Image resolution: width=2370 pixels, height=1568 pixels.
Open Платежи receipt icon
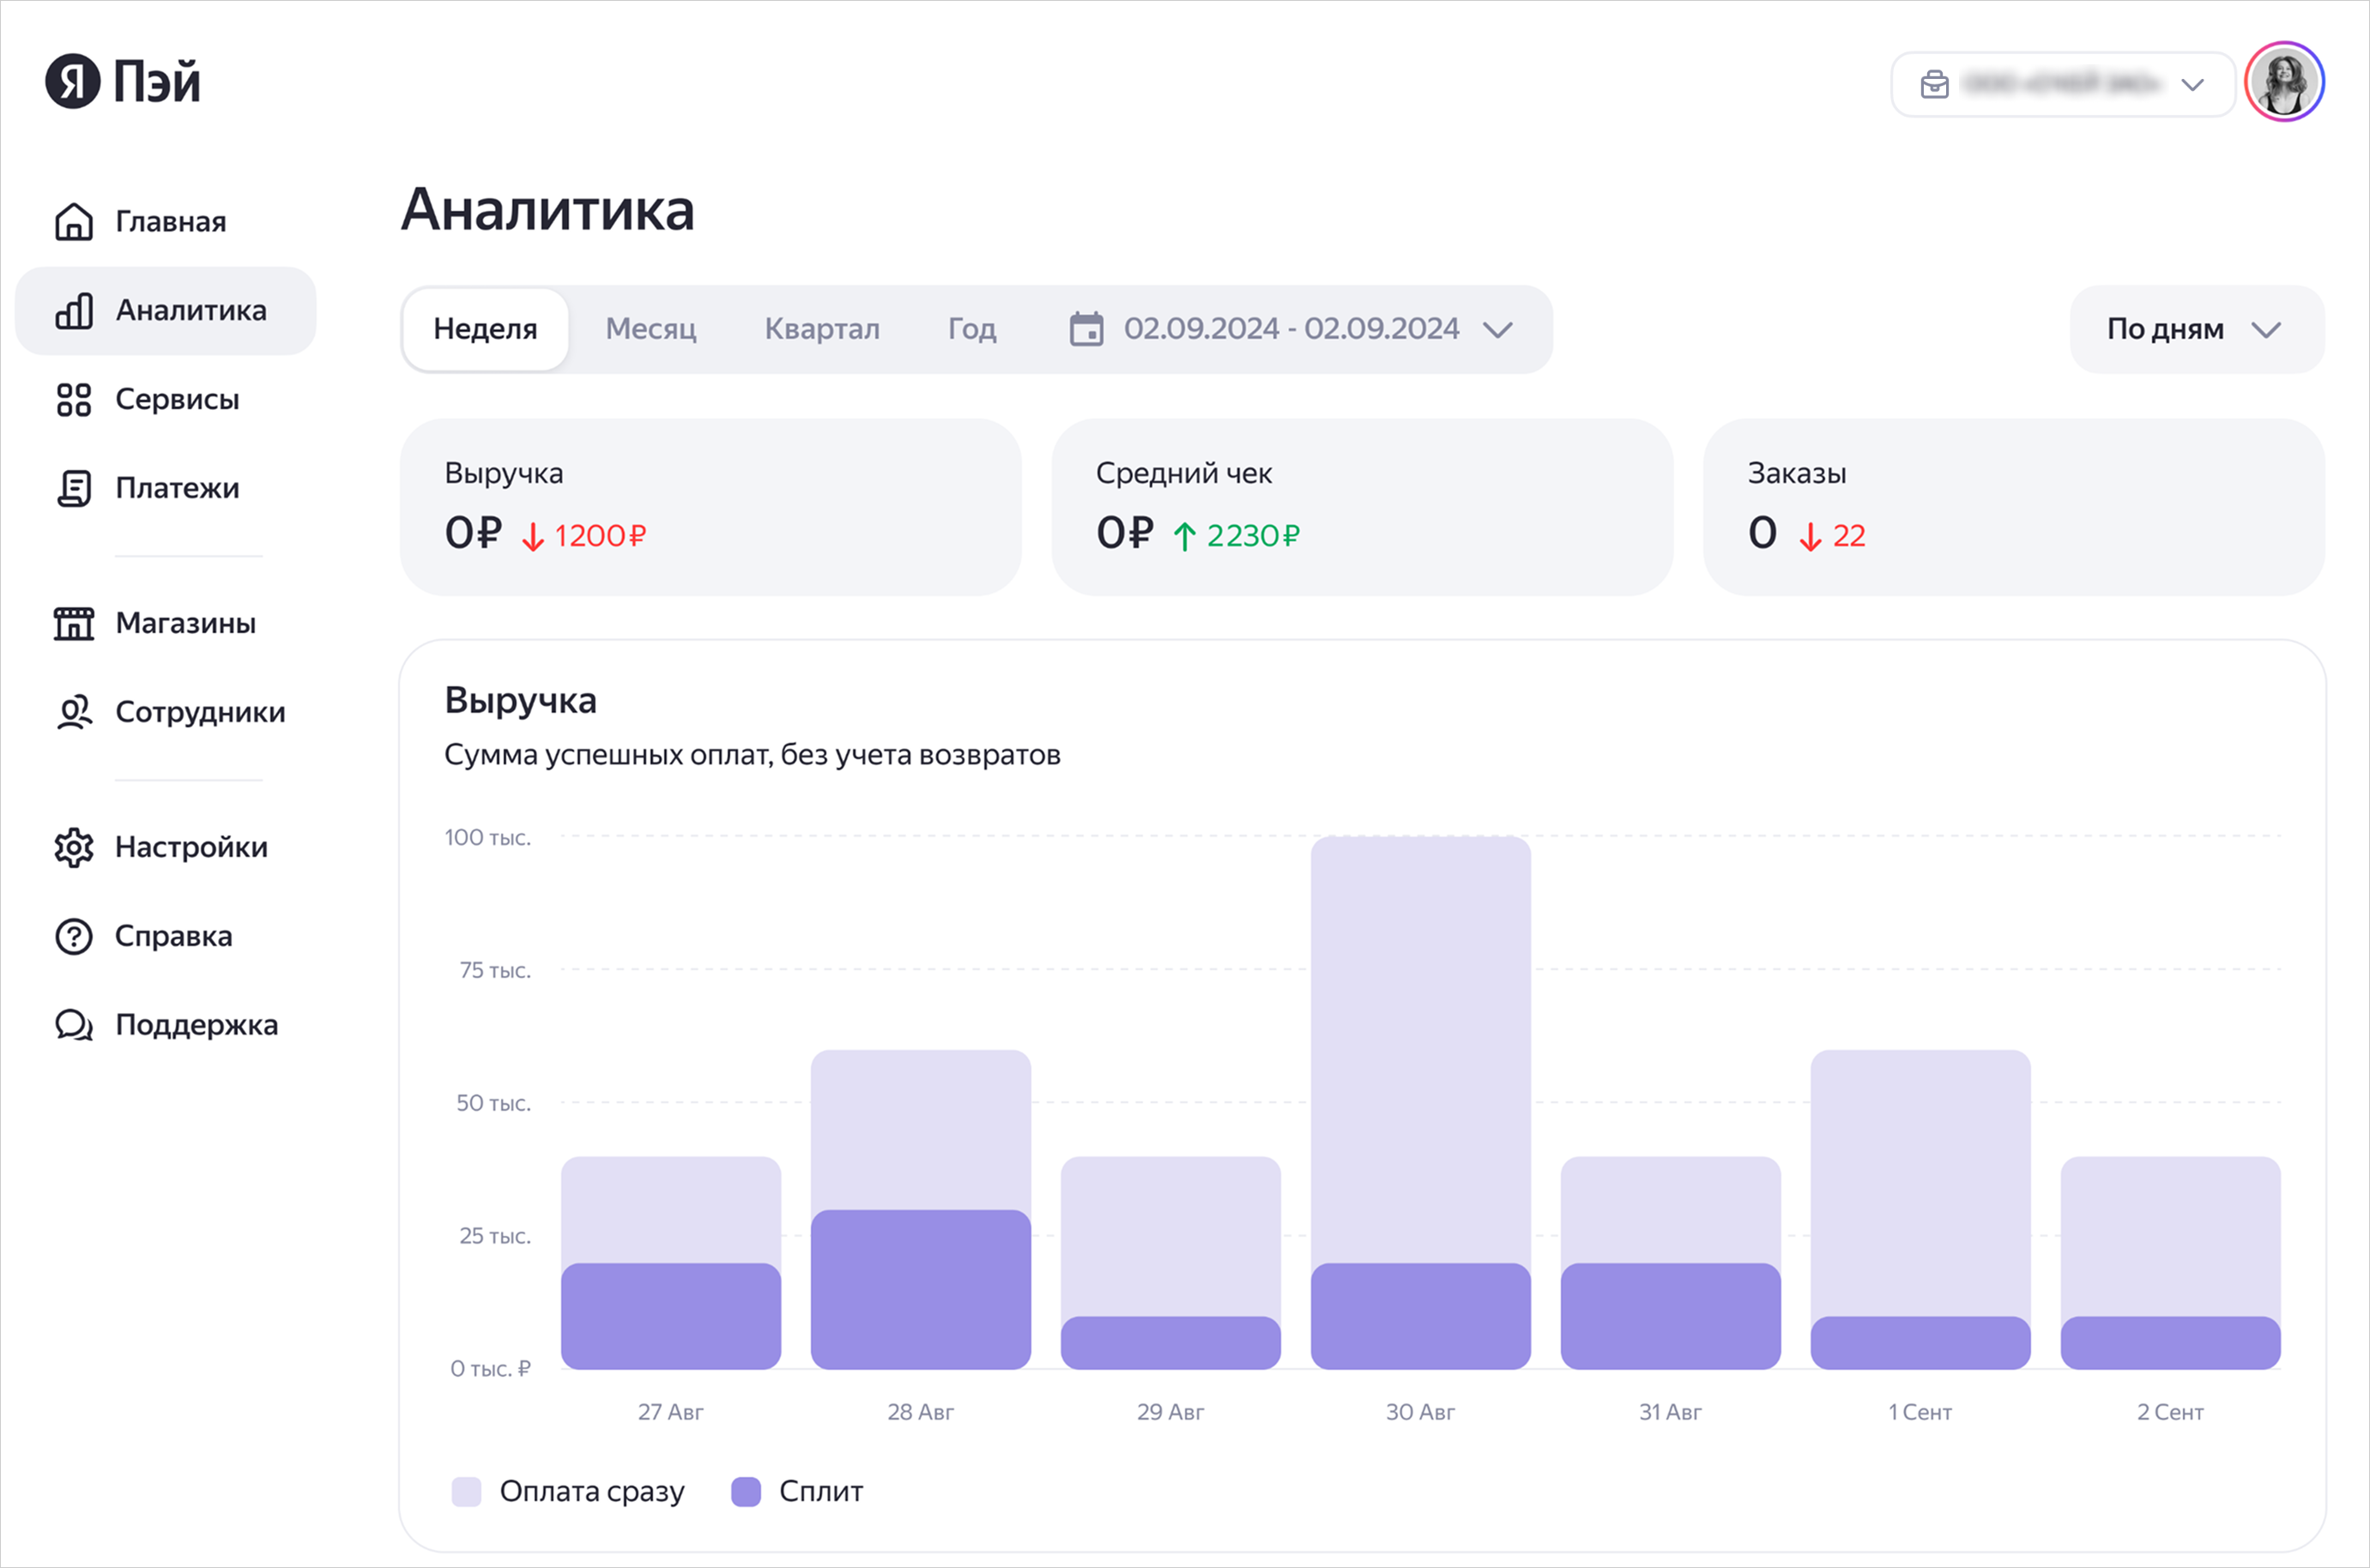click(x=74, y=489)
